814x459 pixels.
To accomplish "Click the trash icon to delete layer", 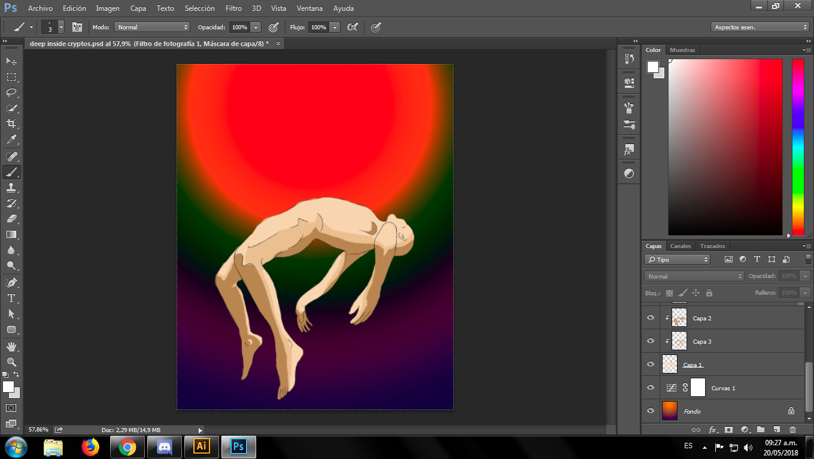I will point(792,429).
